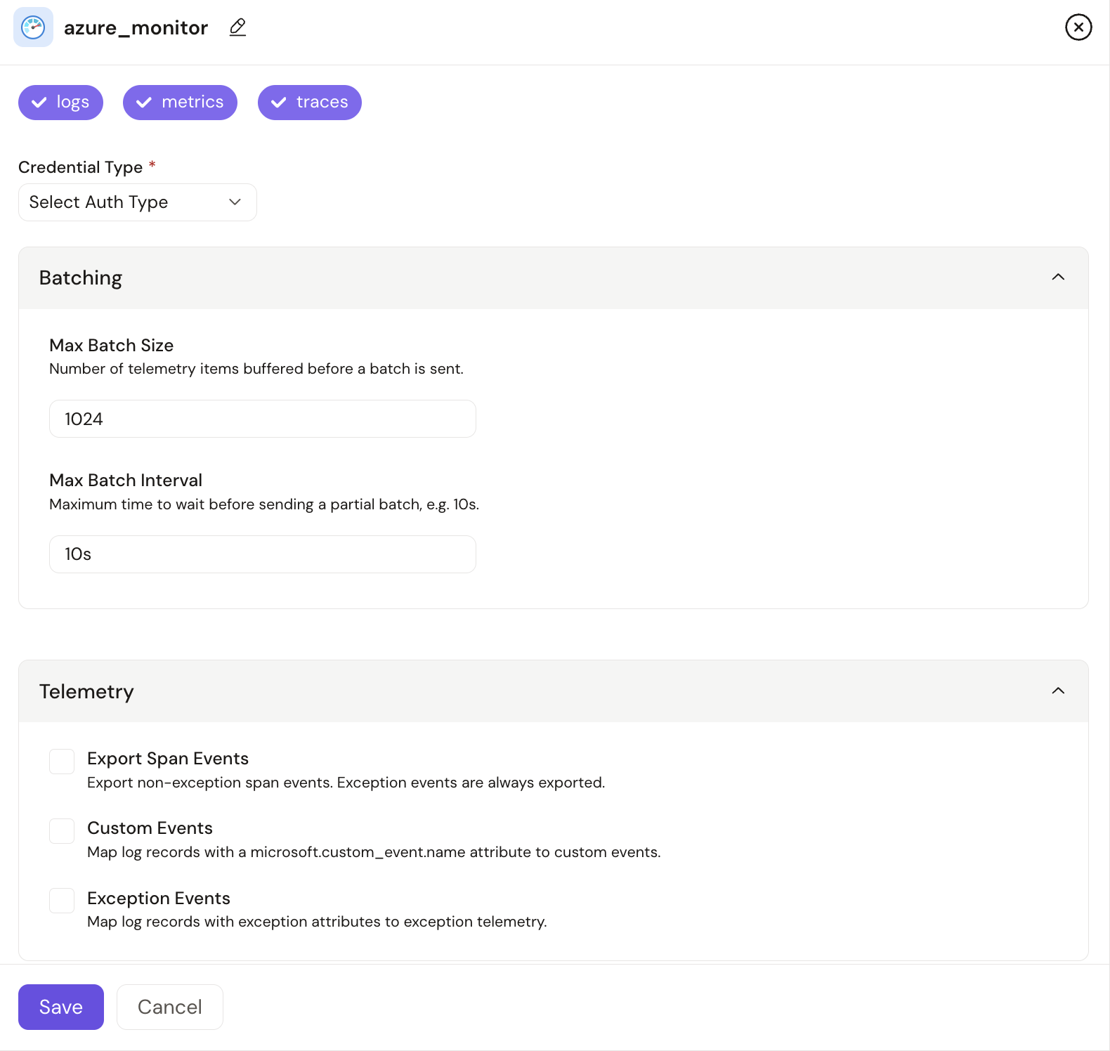Viewport: 1110px width, 1051px height.
Task: Enable the Export Span Events checkbox
Action: point(62,762)
